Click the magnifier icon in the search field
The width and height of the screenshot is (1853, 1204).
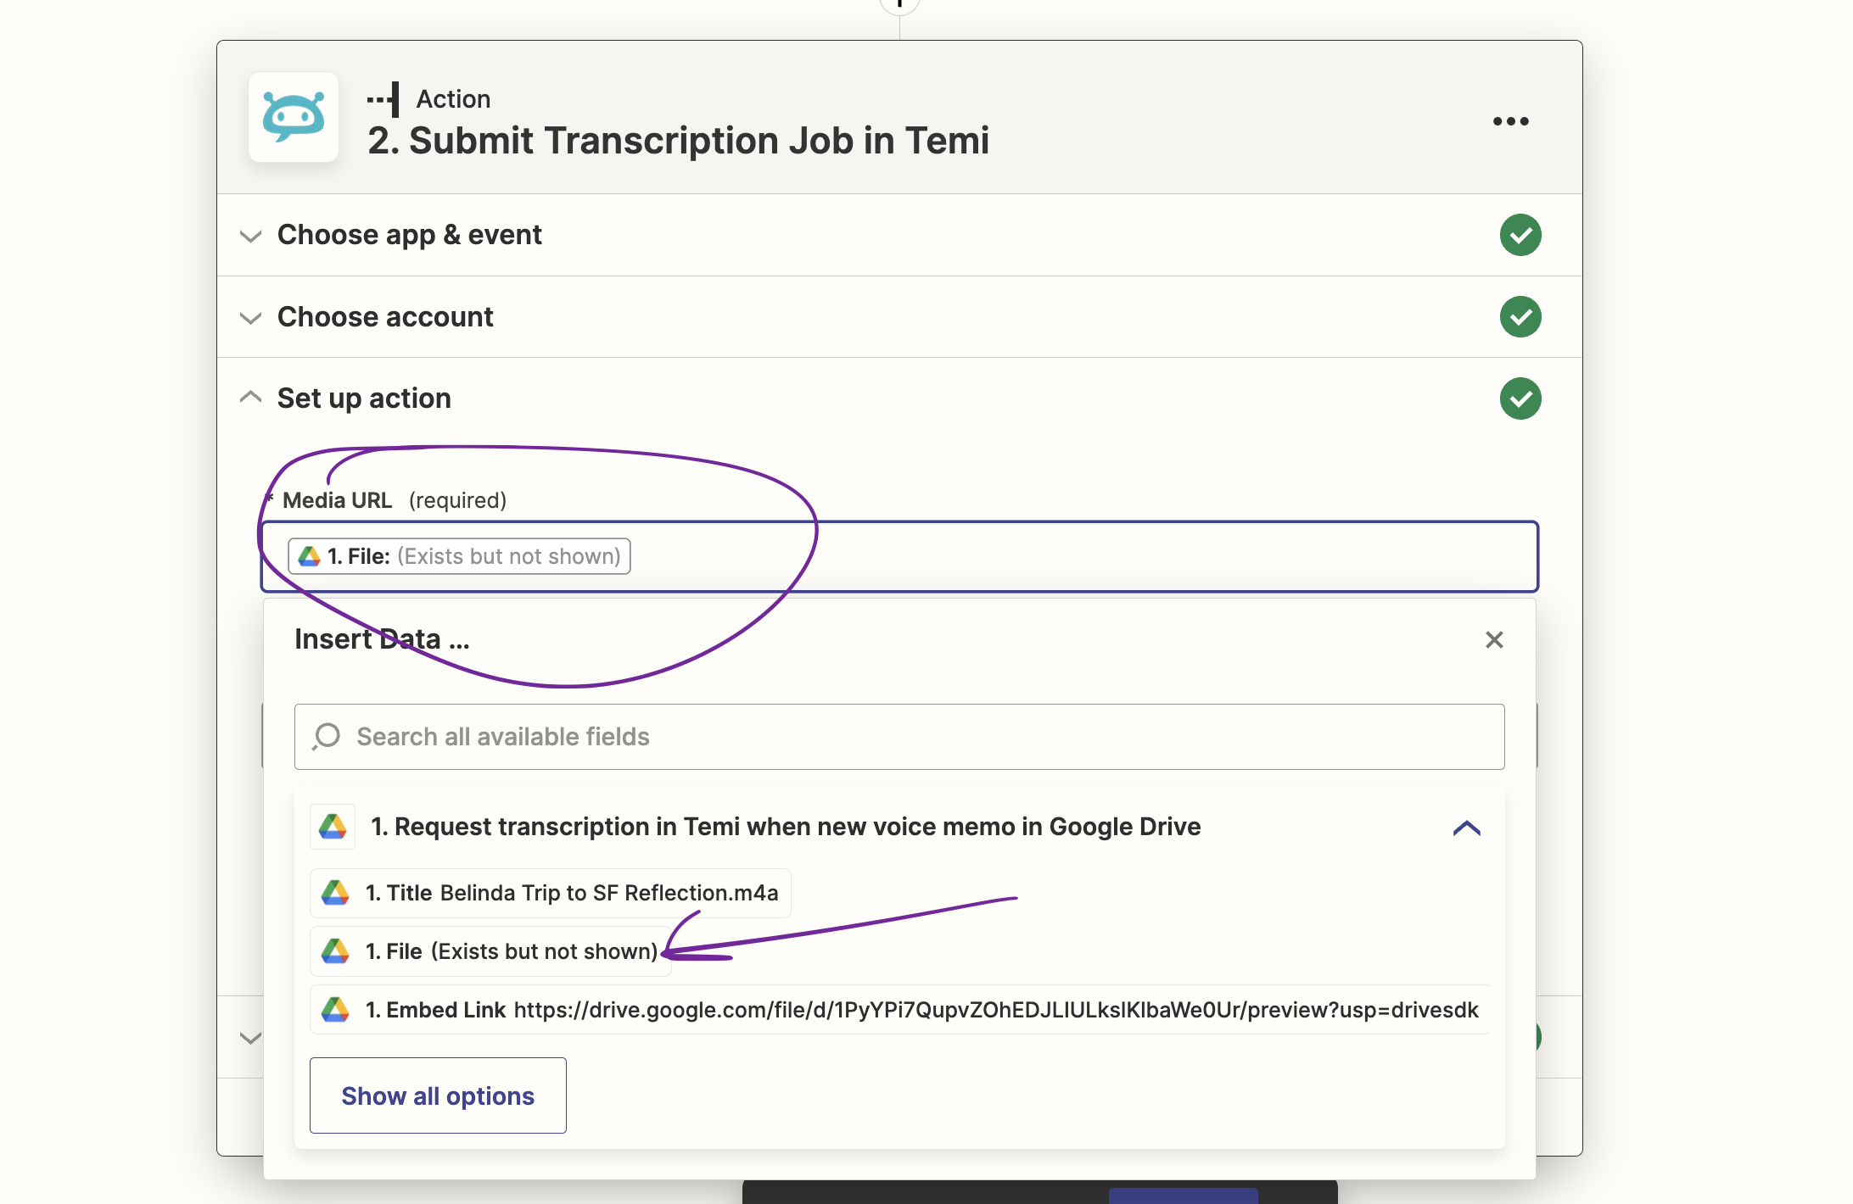pyautogui.click(x=327, y=737)
